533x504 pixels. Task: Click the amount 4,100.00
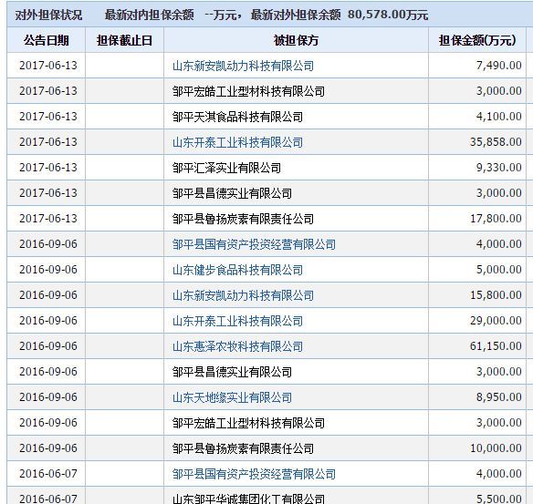coord(498,117)
